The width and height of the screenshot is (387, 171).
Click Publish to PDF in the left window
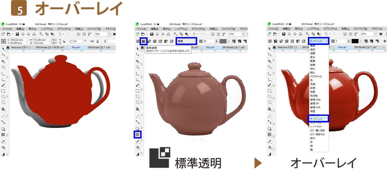90,34
